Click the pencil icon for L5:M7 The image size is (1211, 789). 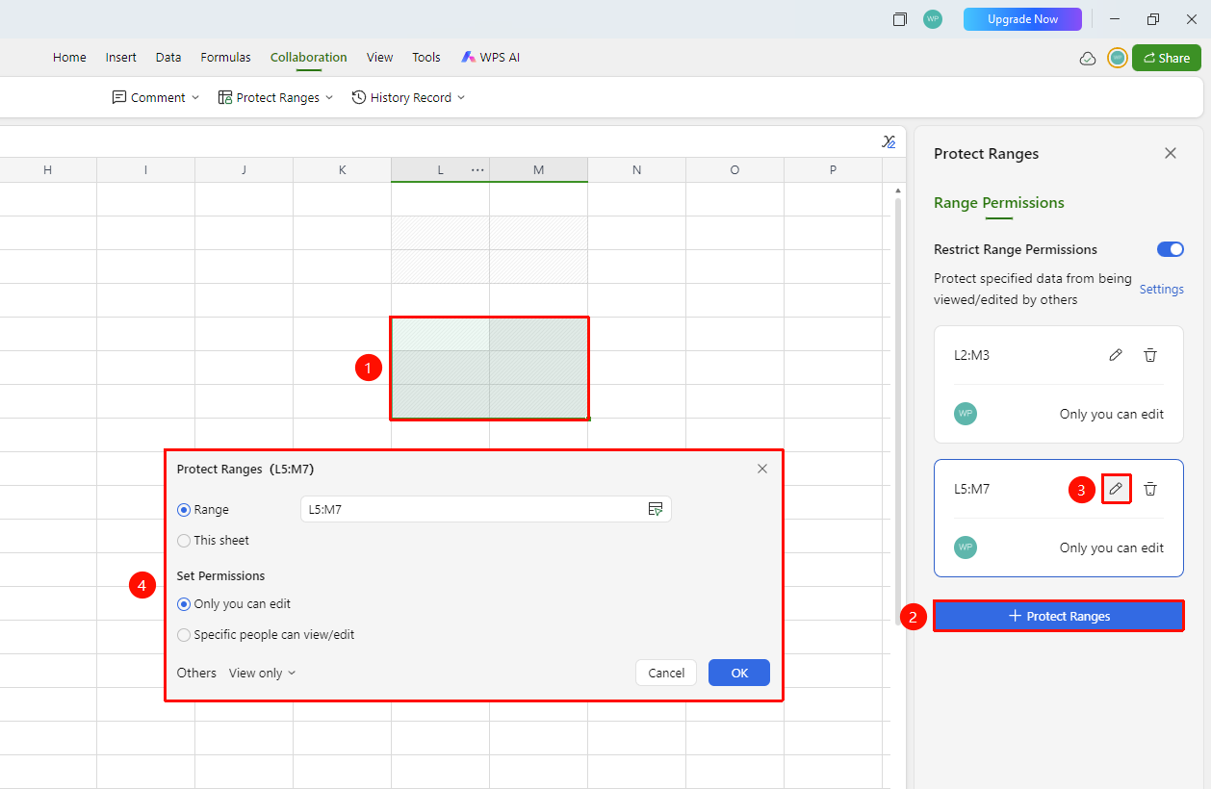click(1116, 489)
